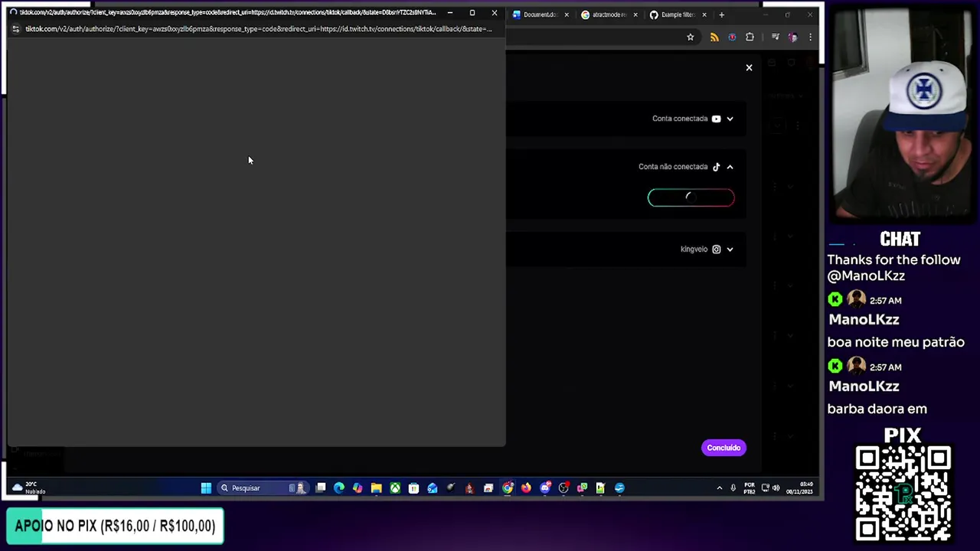Switch to Google Chrome on the taskbar
The width and height of the screenshot is (980, 551).
(x=508, y=487)
